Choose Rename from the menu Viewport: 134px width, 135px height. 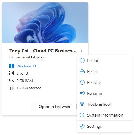pyautogui.click(x=104, y=93)
